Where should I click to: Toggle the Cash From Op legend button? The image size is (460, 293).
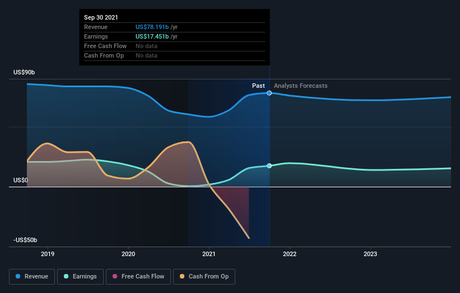(x=204, y=277)
